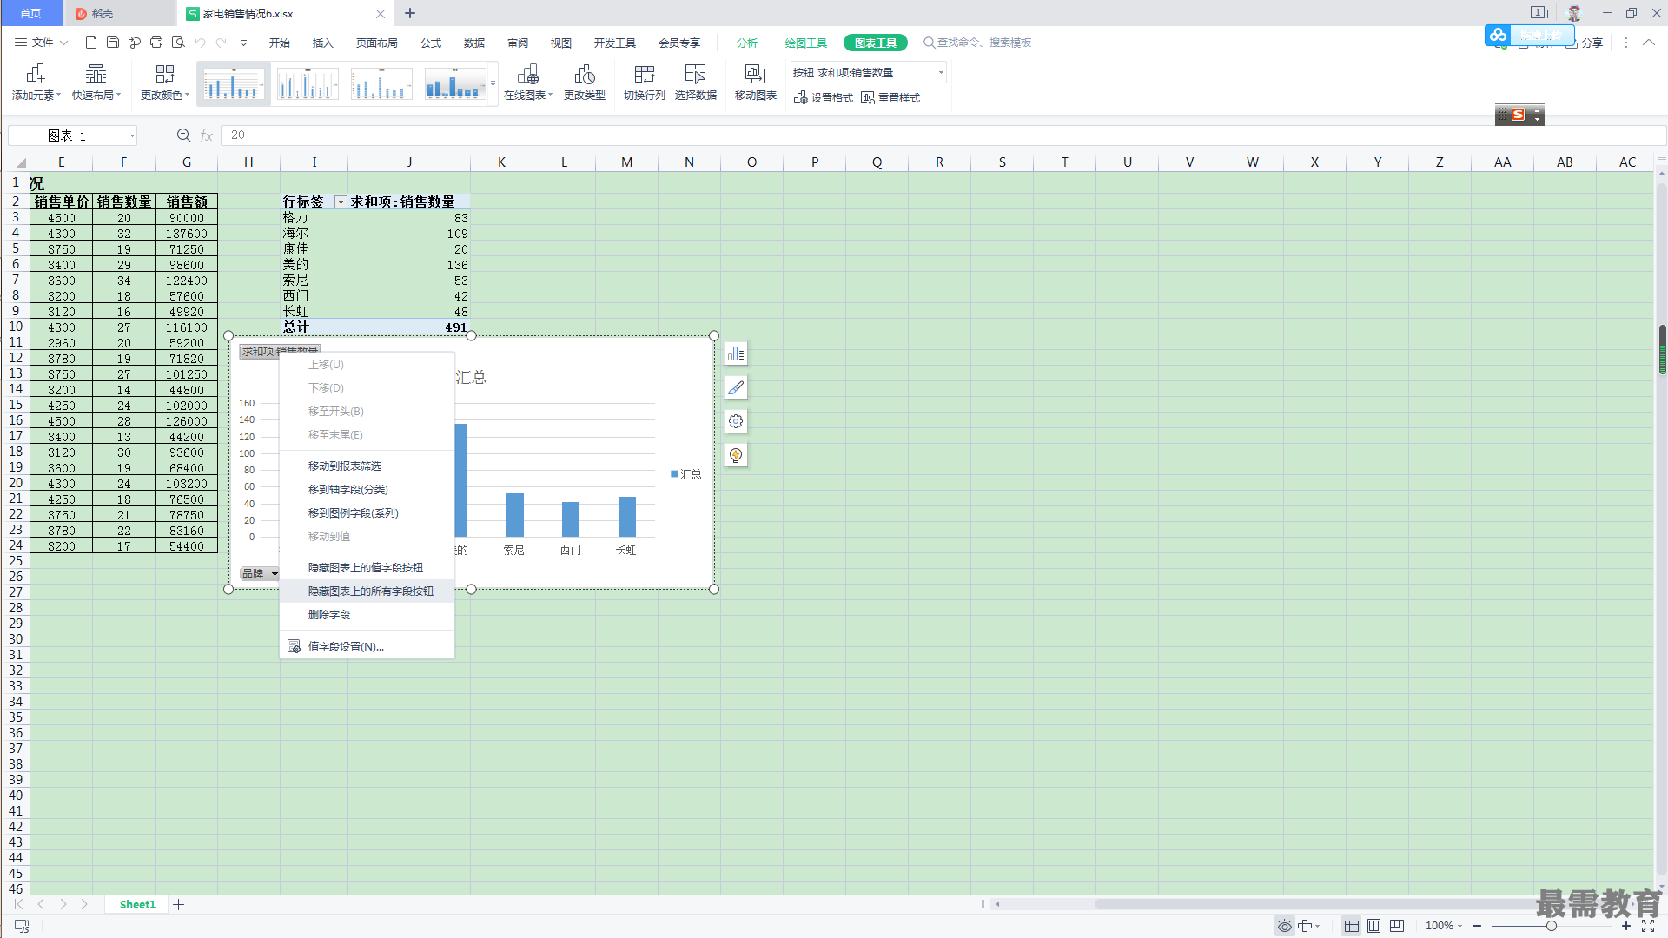Open the 行标签 pivot filter dropdown
The width and height of the screenshot is (1668, 938).
pyautogui.click(x=341, y=202)
